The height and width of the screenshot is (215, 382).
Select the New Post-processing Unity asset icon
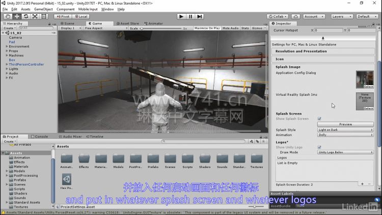click(67, 179)
